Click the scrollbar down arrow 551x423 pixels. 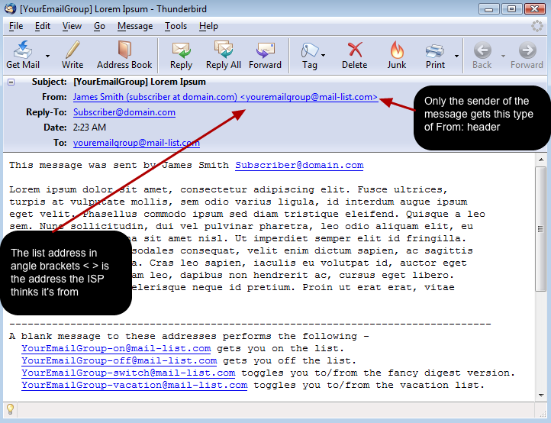pos(541,396)
